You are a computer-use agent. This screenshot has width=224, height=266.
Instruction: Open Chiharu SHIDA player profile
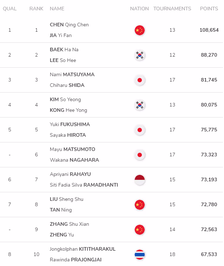click(67, 85)
